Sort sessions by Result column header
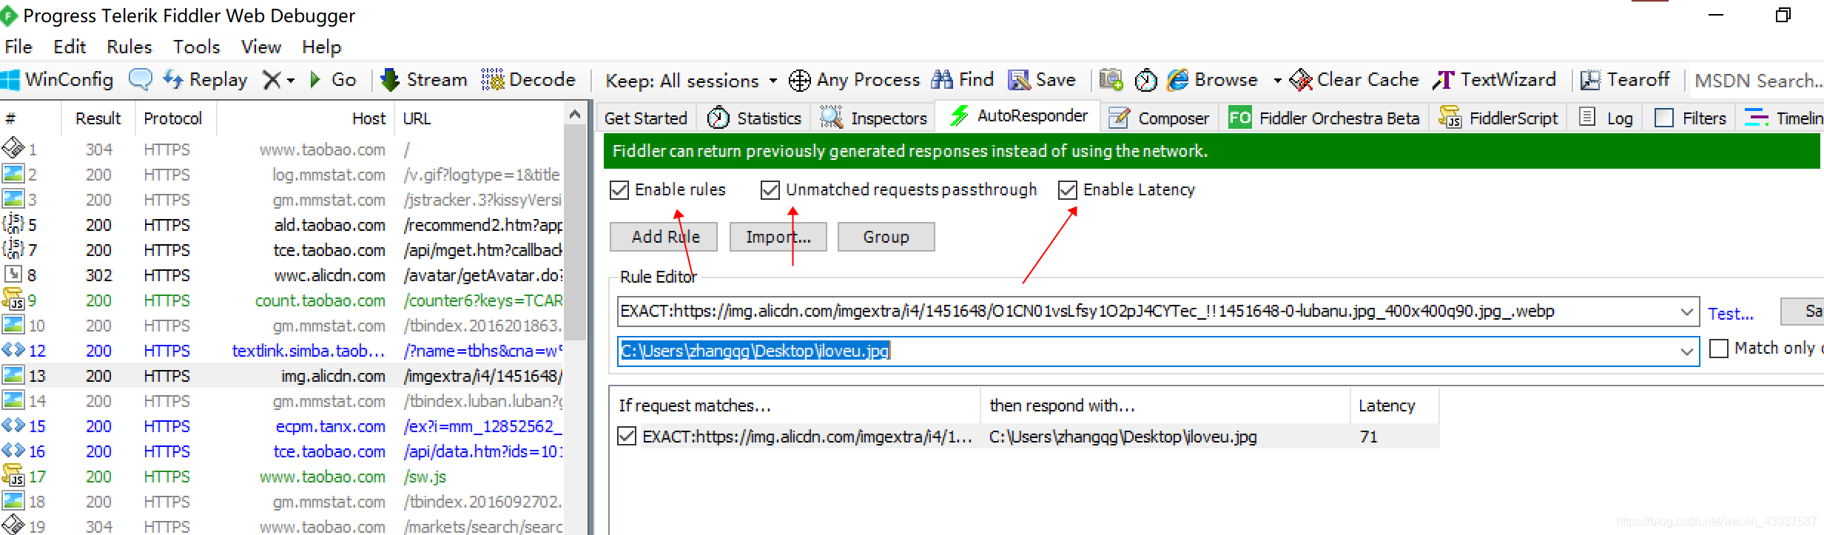This screenshot has height=535, width=1824. click(x=98, y=118)
